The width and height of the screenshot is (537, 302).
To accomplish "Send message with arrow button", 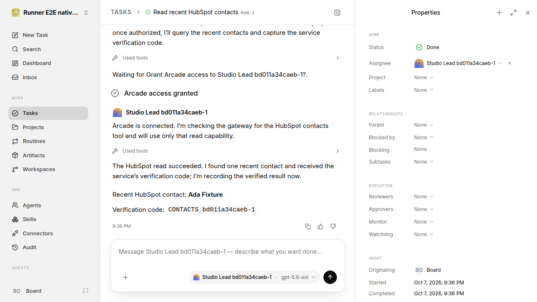I will (x=330, y=277).
